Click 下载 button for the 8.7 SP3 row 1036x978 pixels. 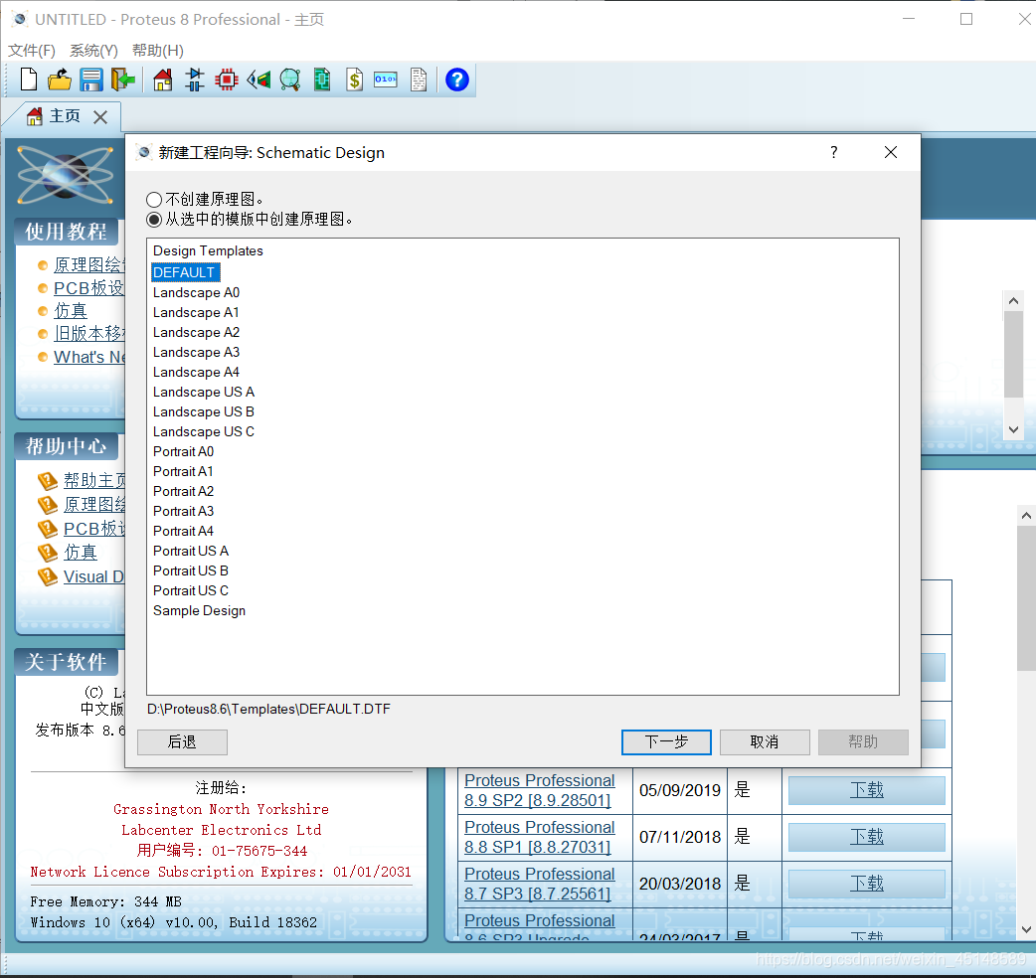click(x=866, y=884)
